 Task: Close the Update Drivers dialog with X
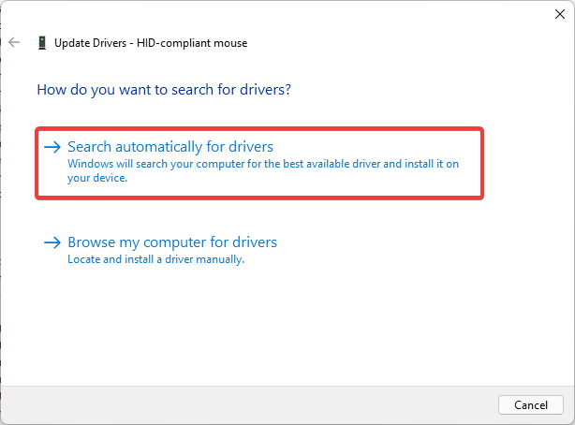click(560, 14)
